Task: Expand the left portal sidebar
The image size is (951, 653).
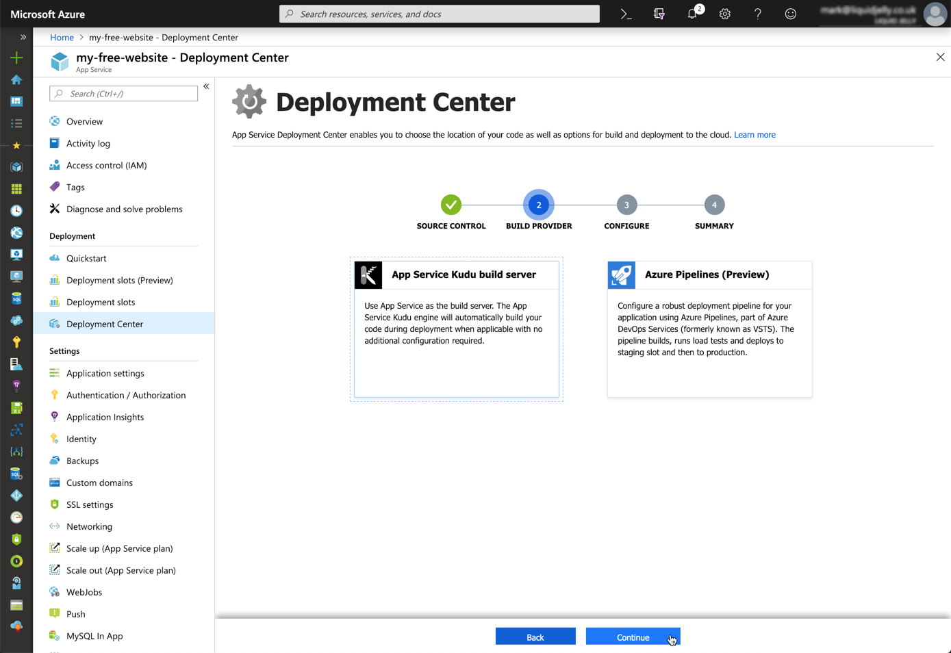Action: (23, 37)
